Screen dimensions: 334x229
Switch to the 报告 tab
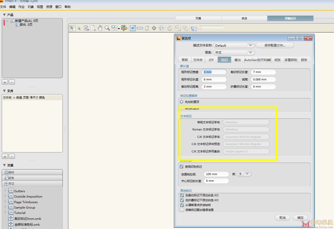(x=304, y=60)
